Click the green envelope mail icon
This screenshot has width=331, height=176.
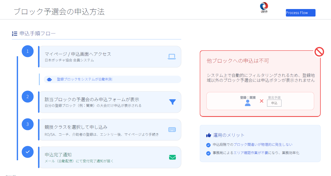click(x=172, y=157)
